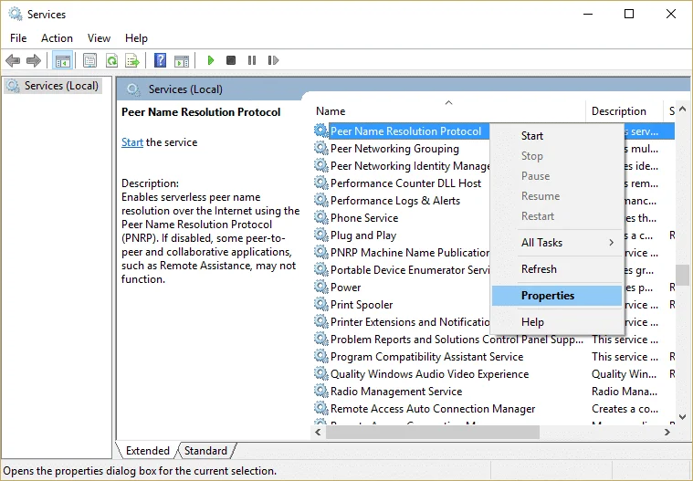
Task: Select Problem Reports and Solutions Control Panel service
Action: tap(457, 339)
